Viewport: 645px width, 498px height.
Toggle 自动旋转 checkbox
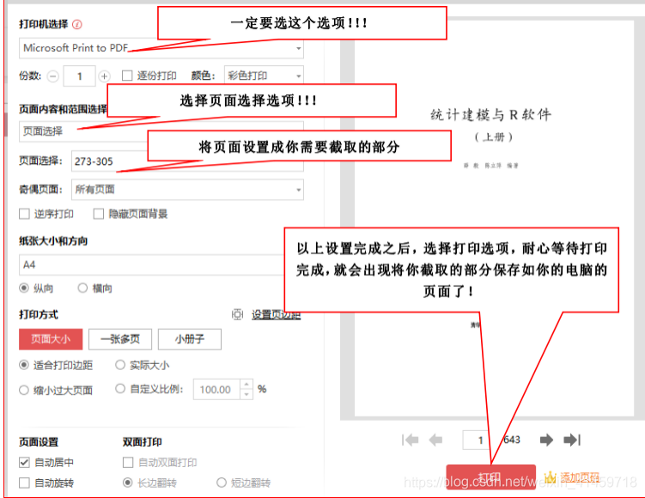pos(24,483)
